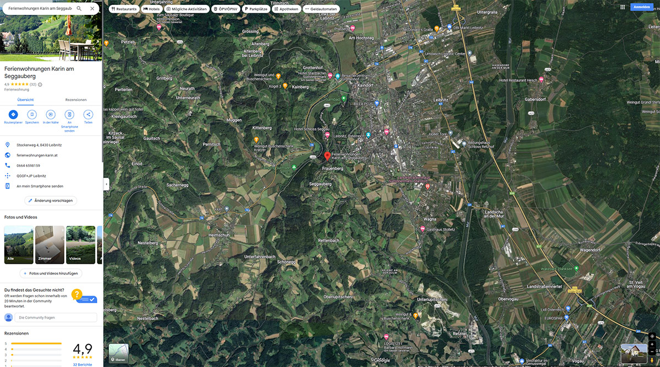Click Fotos und Videos hinzufügen
Screen dimensions: 660x367
51,273
